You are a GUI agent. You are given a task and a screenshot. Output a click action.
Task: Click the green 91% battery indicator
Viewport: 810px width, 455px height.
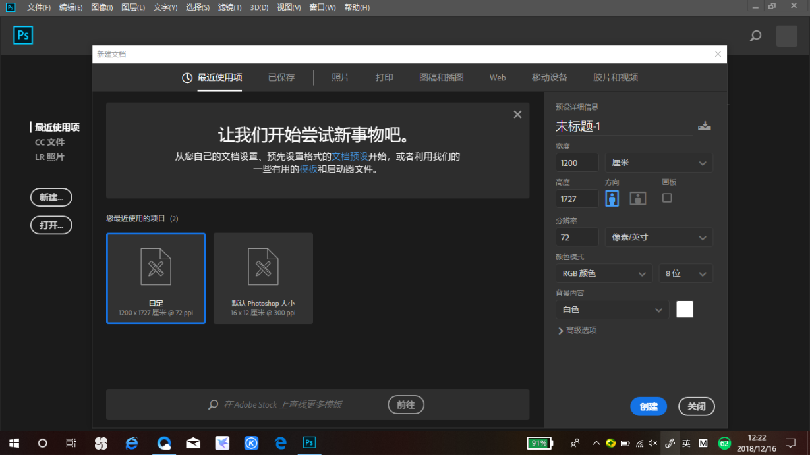(539, 443)
